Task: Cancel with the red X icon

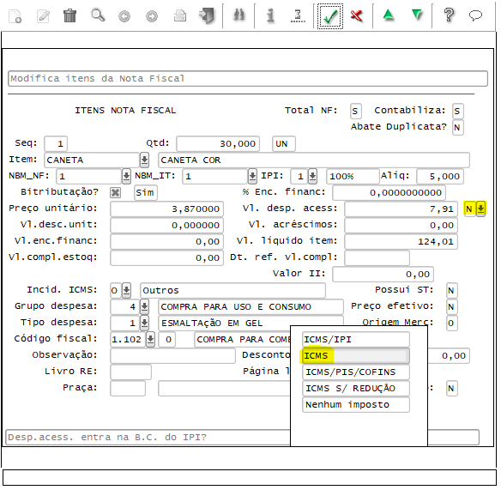Action: (357, 15)
